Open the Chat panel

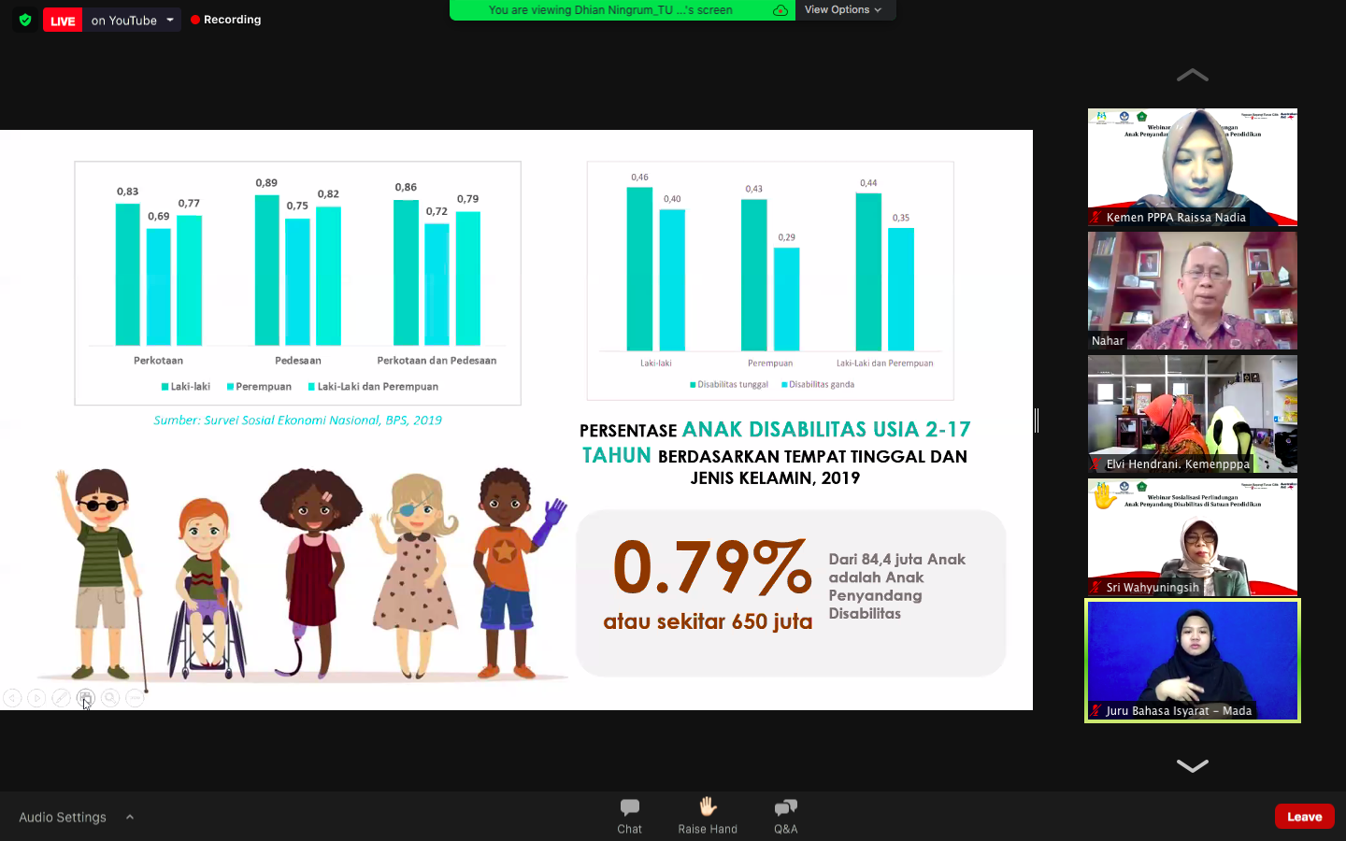(x=629, y=814)
